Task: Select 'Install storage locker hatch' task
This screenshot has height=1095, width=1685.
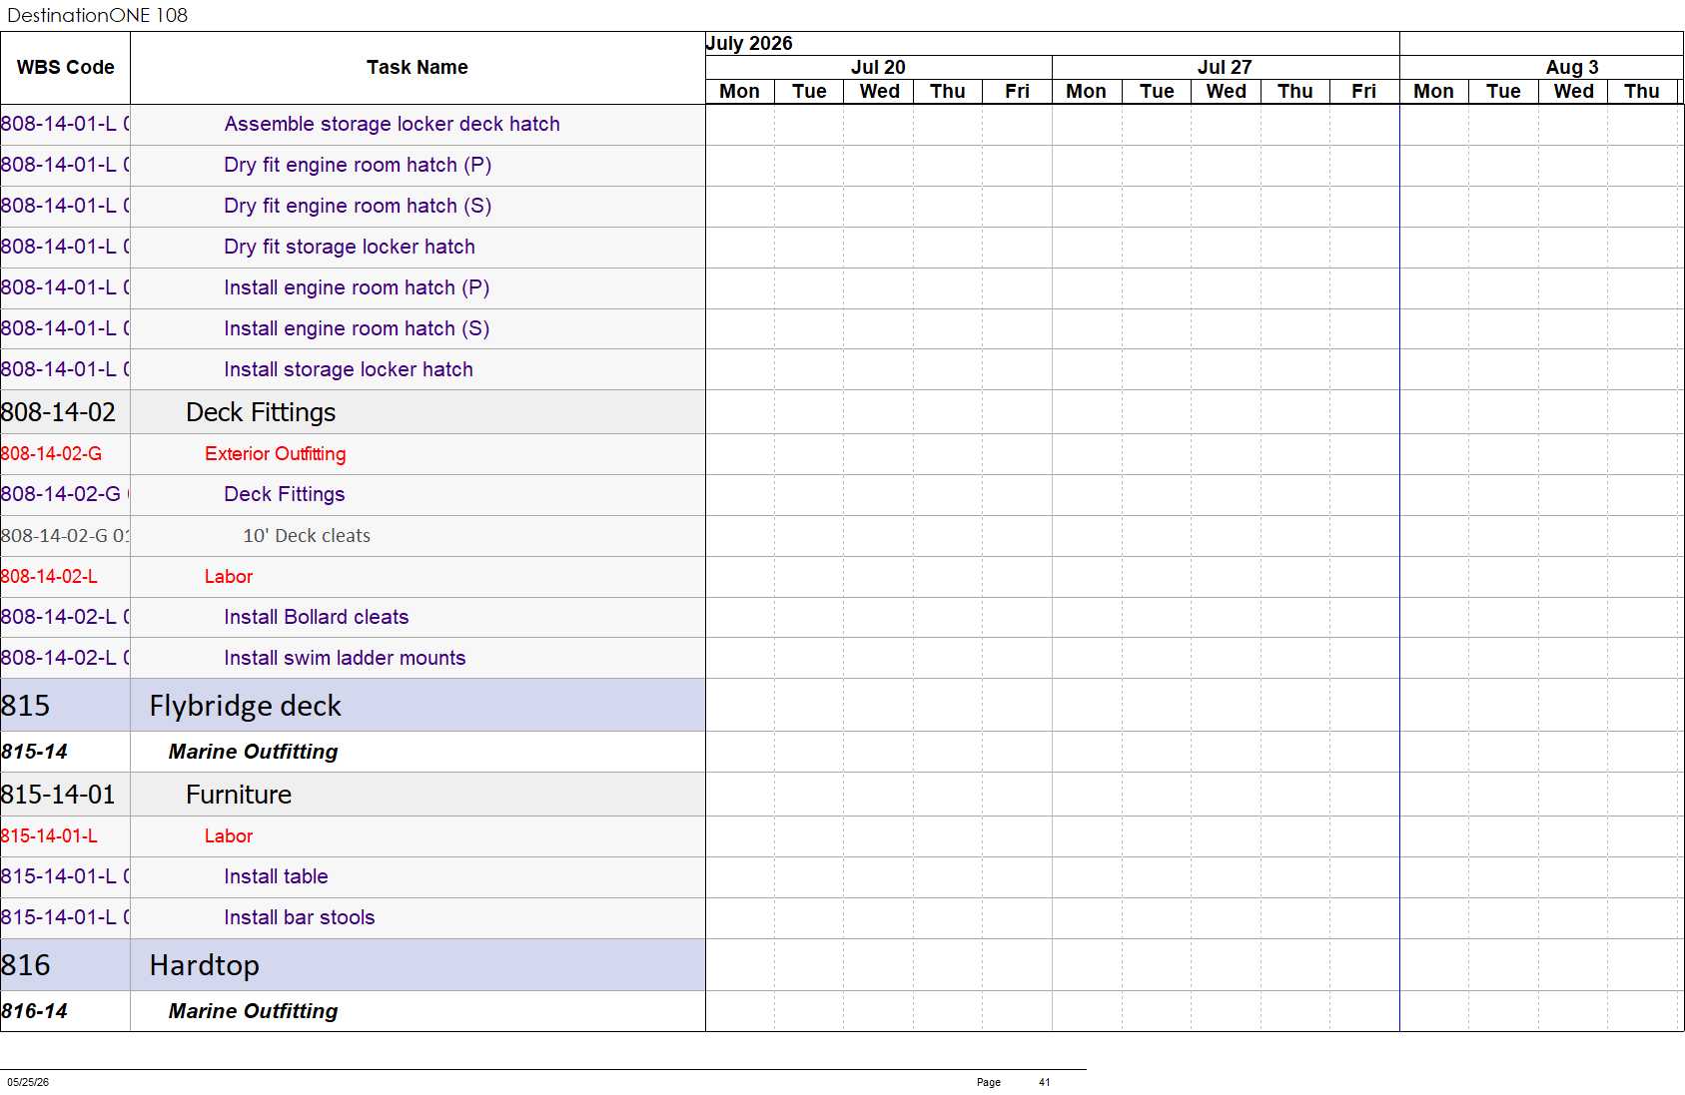Action: [x=349, y=370]
